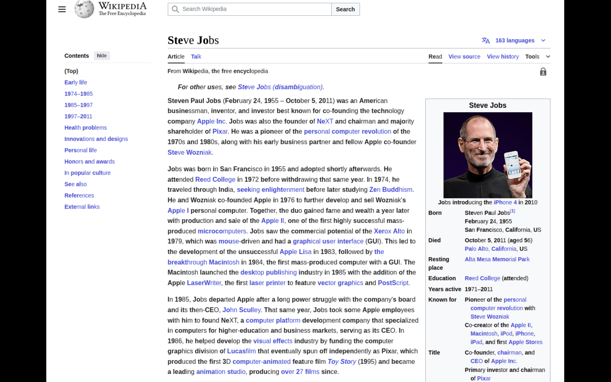Follow the Toy Story link

(x=342, y=361)
